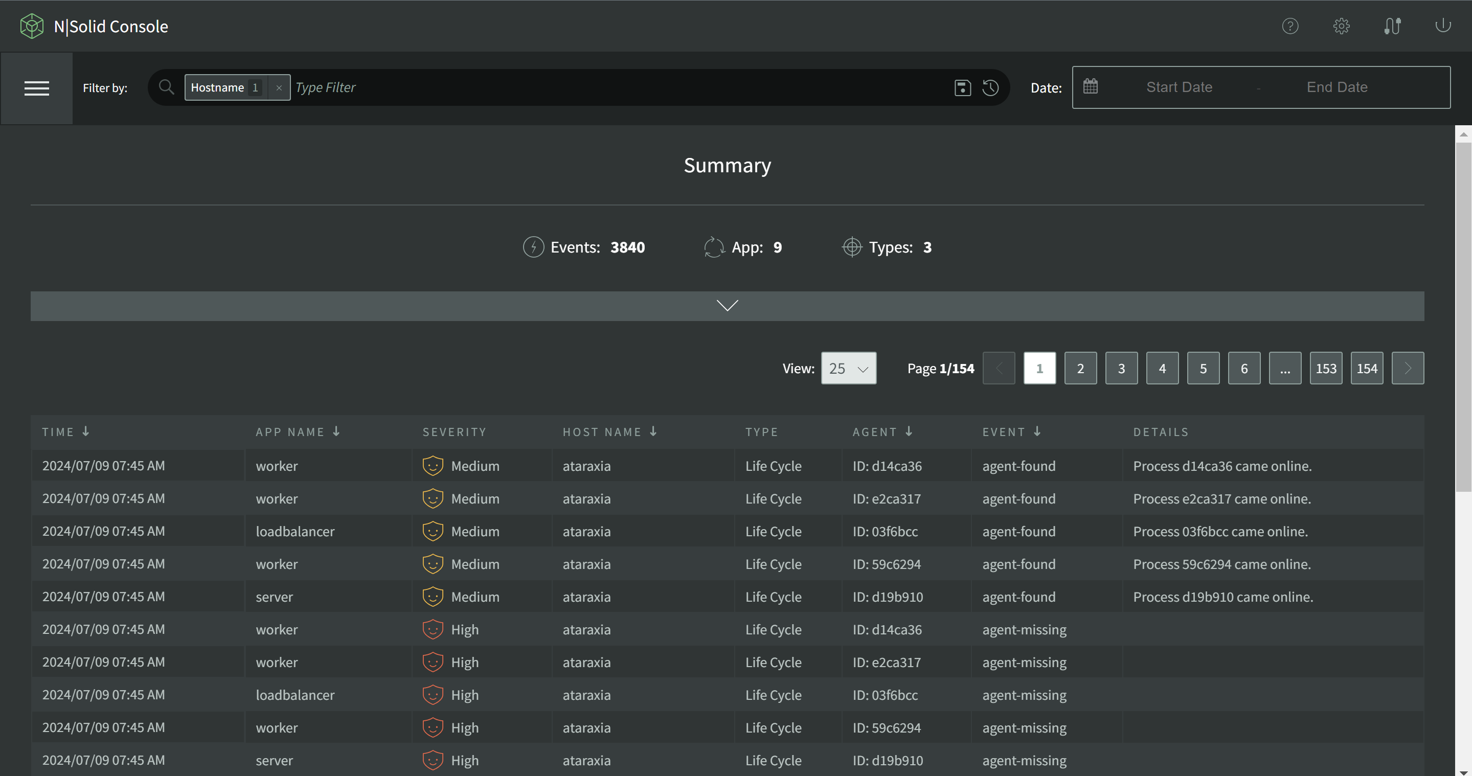
Task: Click Medium severity shield in server agent-found row
Action: coord(433,597)
